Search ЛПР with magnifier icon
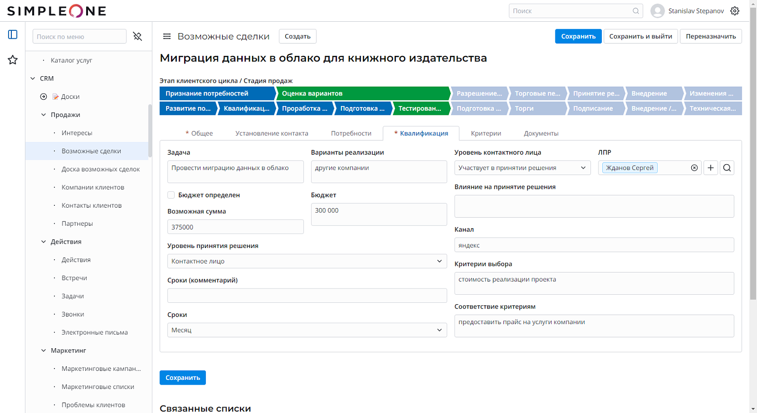This screenshot has height=413, width=757. point(727,168)
